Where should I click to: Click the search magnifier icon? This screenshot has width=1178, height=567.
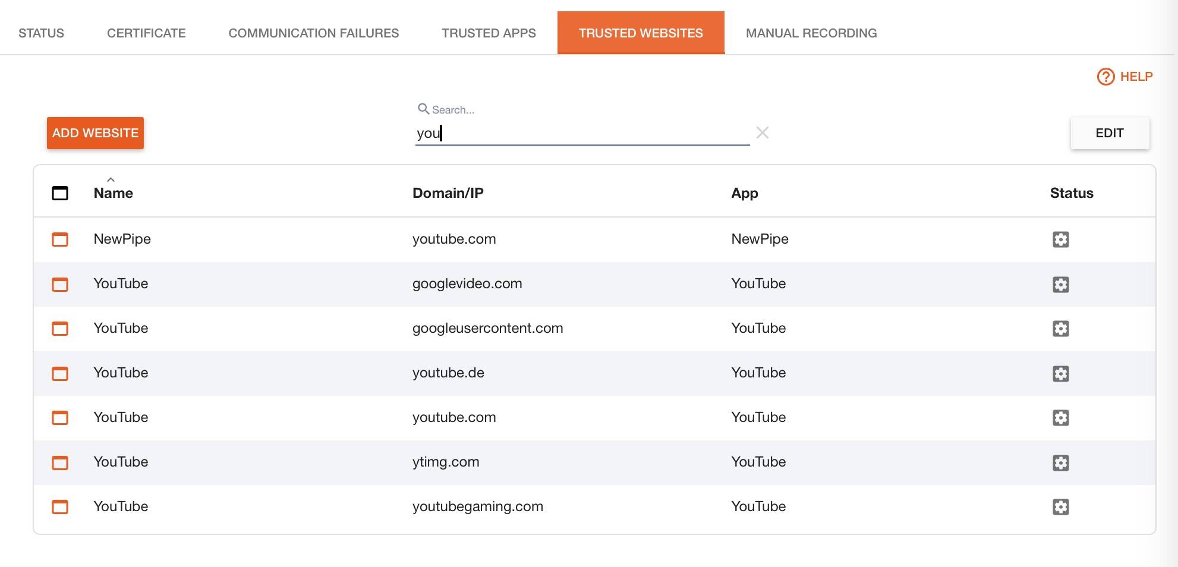pyautogui.click(x=423, y=109)
